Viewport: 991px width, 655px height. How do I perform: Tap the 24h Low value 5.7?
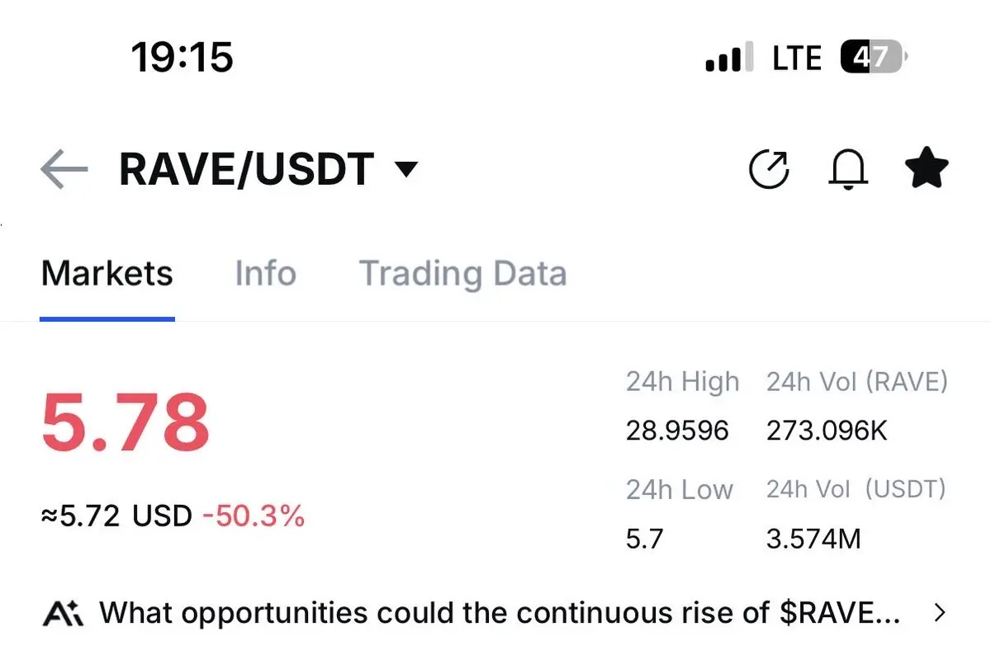(643, 540)
